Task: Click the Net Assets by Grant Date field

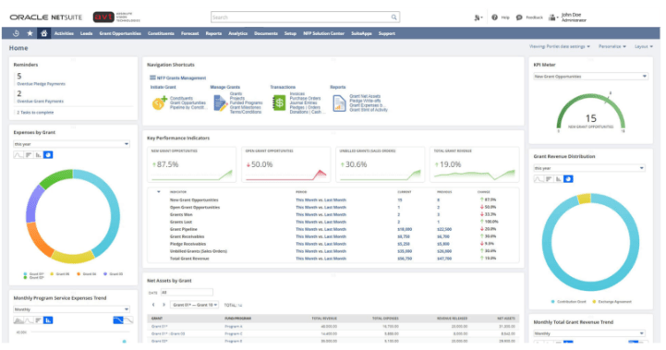Action: coord(187,292)
